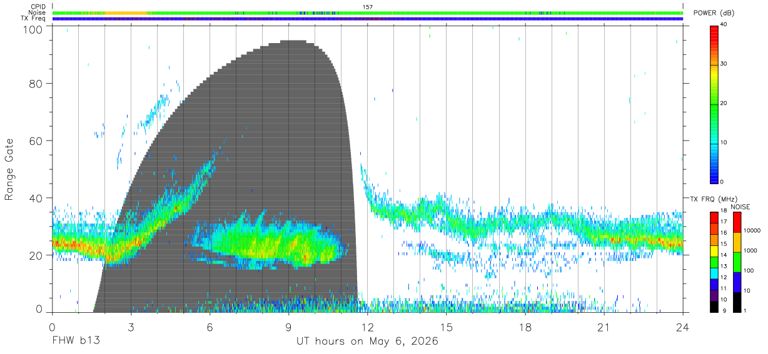Click the x-axis tick label 12
This screenshot has width=768, height=354.
click(x=367, y=327)
